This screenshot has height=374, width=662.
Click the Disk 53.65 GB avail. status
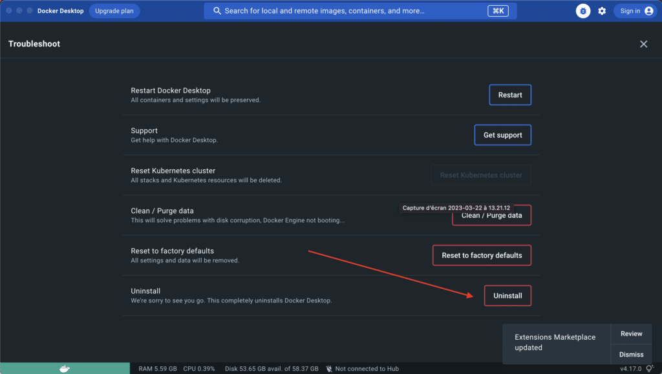(x=272, y=369)
